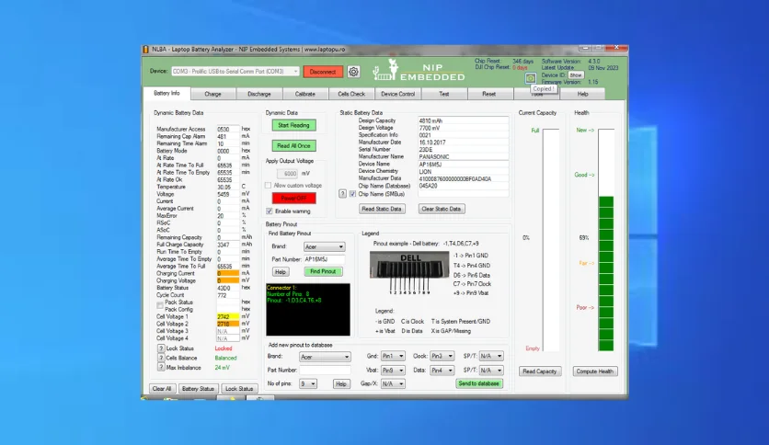Open settings via the gear icon
Image resolution: width=769 pixels, height=445 pixels.
(x=353, y=72)
